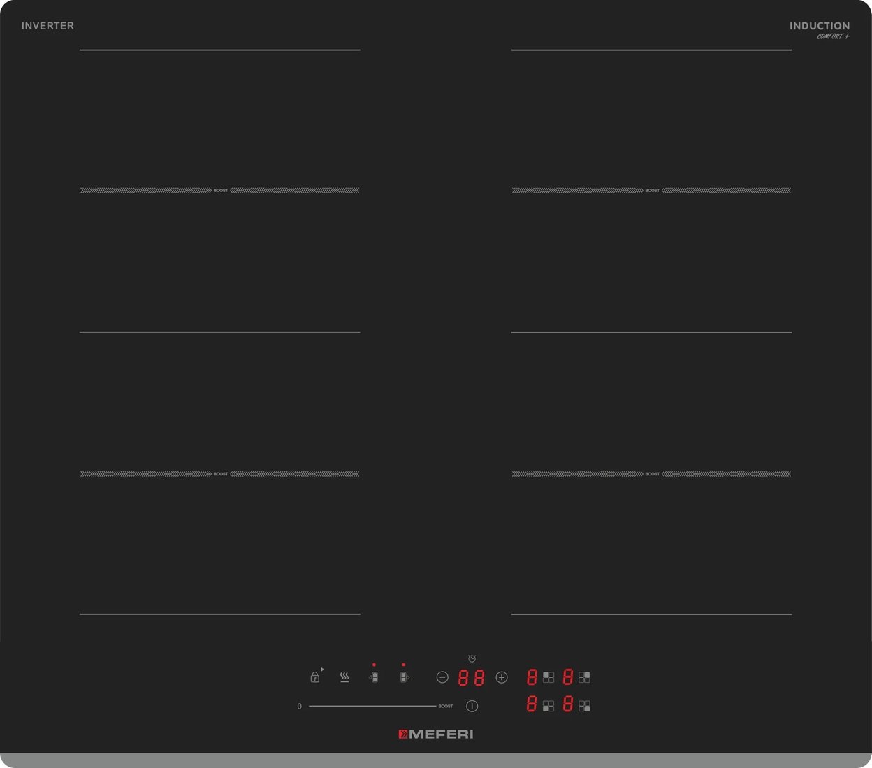Tap the 0 at the slider start
This screenshot has width=872, height=768.
pyautogui.click(x=300, y=706)
